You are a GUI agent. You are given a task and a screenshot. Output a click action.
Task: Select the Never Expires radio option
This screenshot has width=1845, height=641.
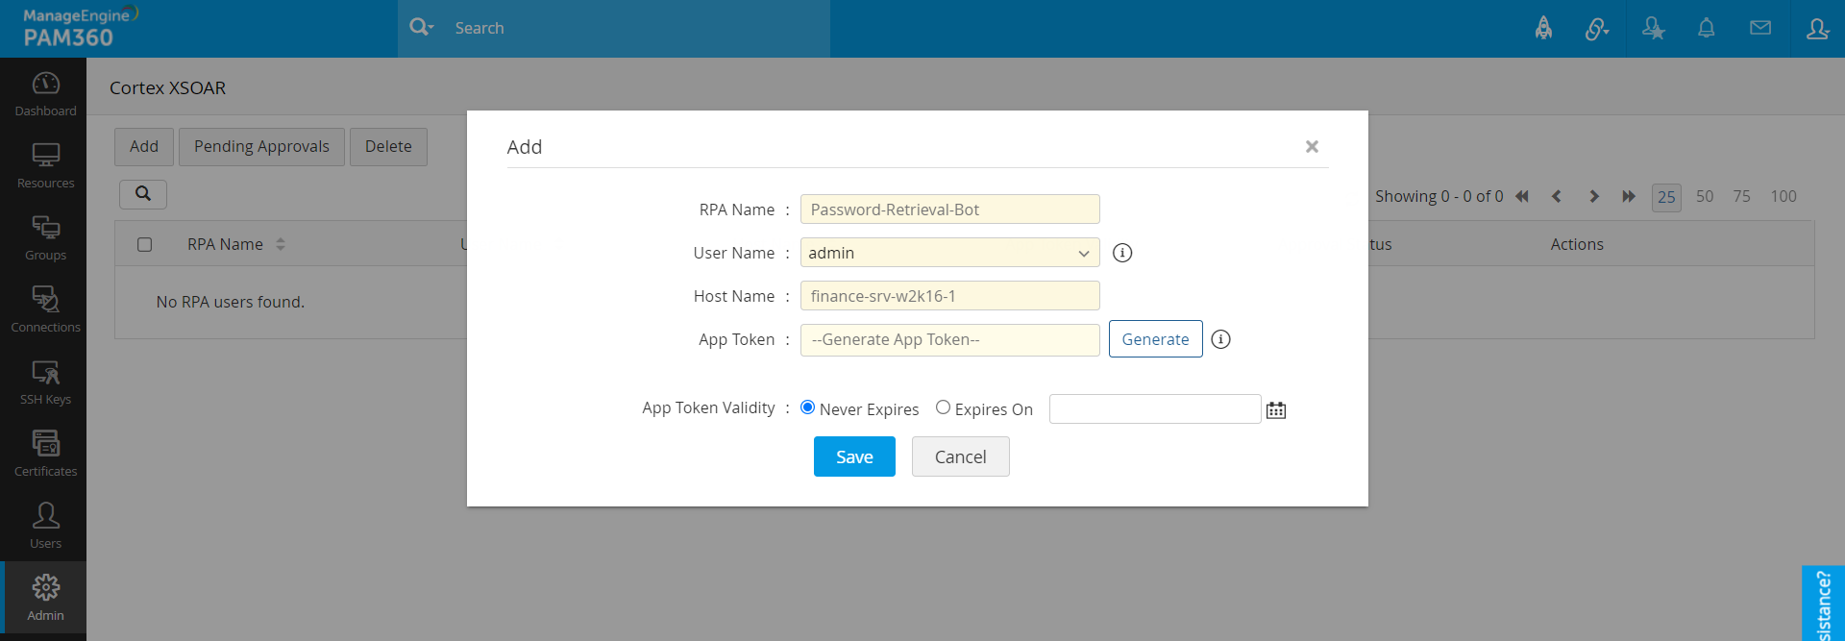pos(807,407)
